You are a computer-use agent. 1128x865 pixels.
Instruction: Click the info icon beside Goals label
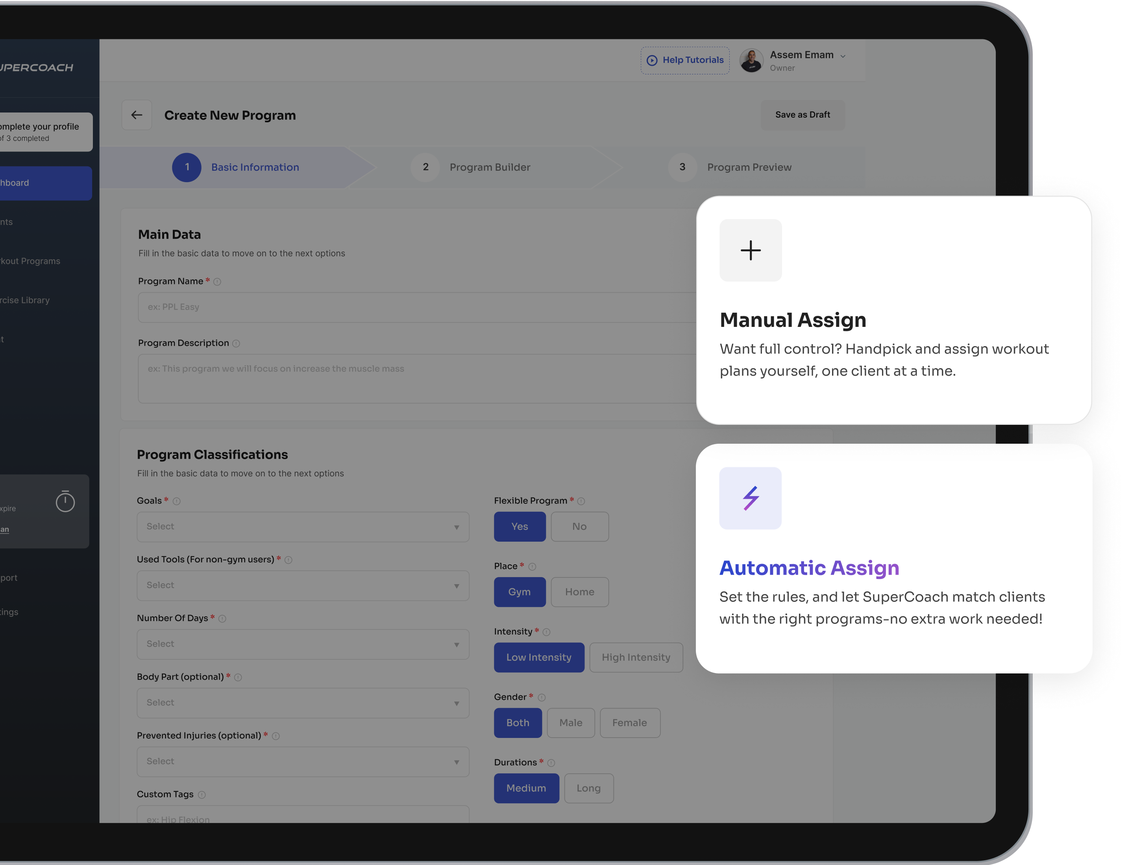click(177, 501)
